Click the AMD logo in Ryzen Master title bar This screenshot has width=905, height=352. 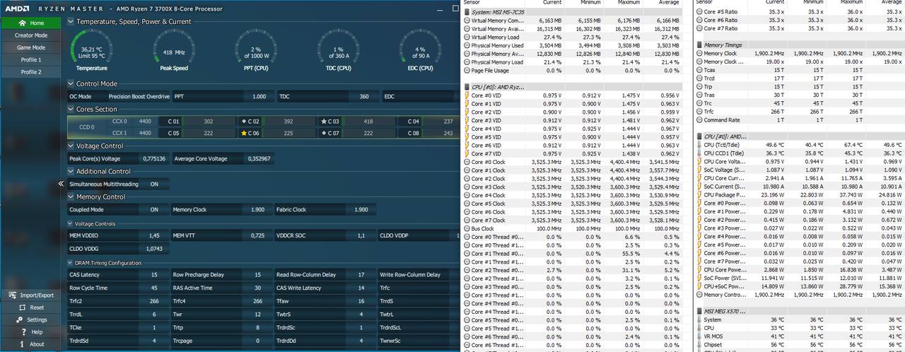click(x=18, y=8)
